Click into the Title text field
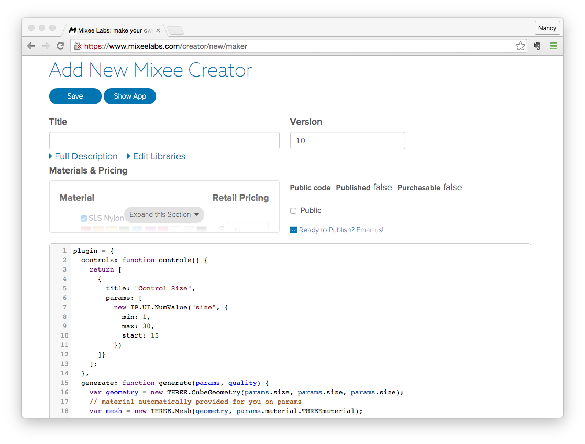Screen dimensions: 585x444 click(x=164, y=140)
